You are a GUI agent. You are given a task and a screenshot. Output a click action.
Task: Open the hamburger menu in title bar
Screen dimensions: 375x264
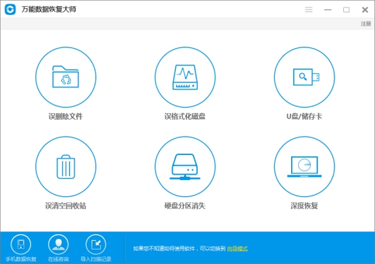(x=309, y=9)
